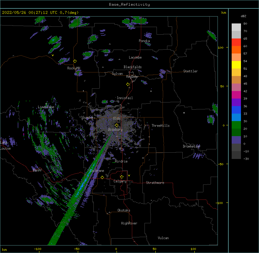Click the Limestone label

click(46, 107)
